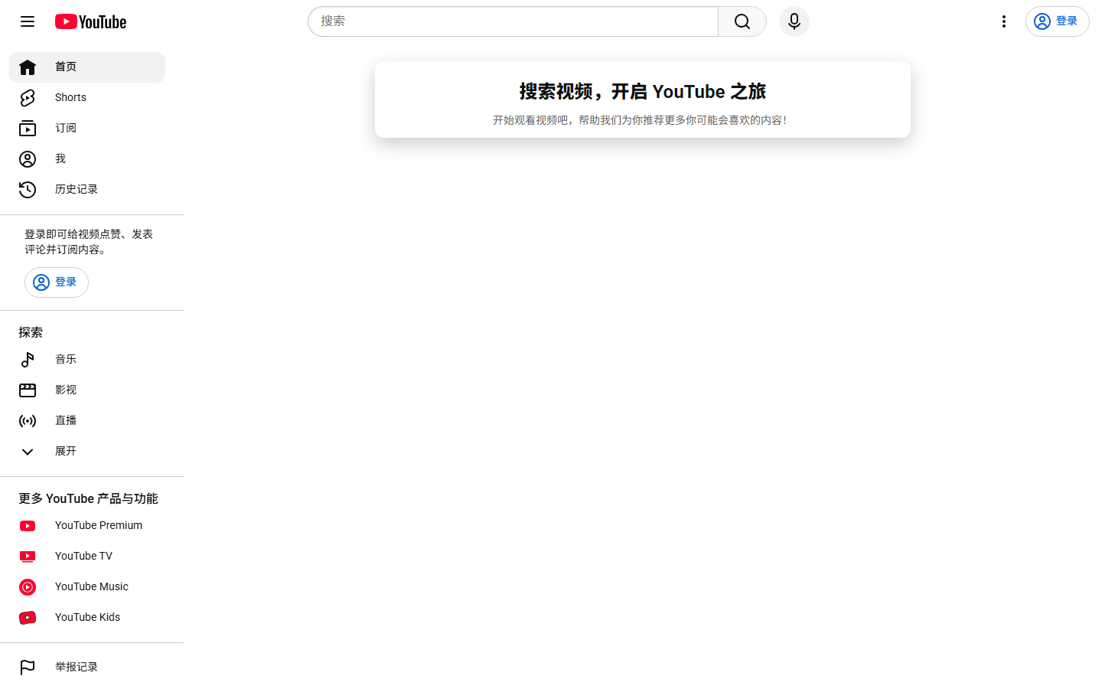Click the 登录即可给视频点赞 prompt text
The image size is (1102, 689).
[89, 242]
